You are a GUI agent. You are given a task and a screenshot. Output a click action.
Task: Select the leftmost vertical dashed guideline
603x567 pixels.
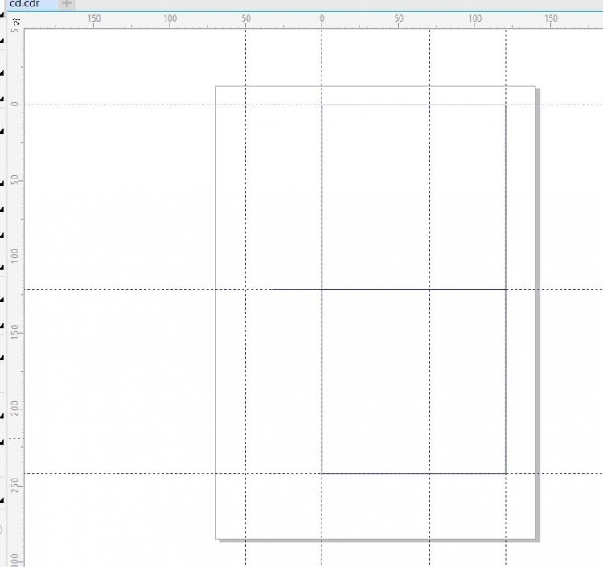click(246, 201)
